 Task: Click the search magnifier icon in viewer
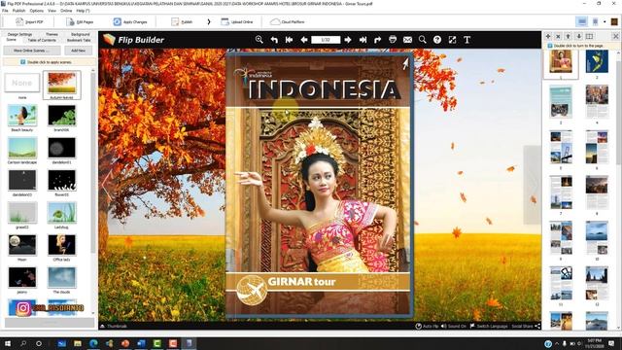pyautogui.click(x=423, y=39)
